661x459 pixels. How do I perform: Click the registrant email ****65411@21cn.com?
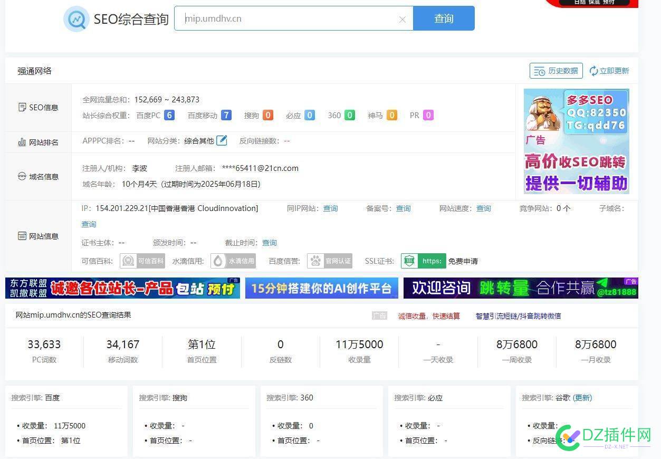(x=260, y=168)
